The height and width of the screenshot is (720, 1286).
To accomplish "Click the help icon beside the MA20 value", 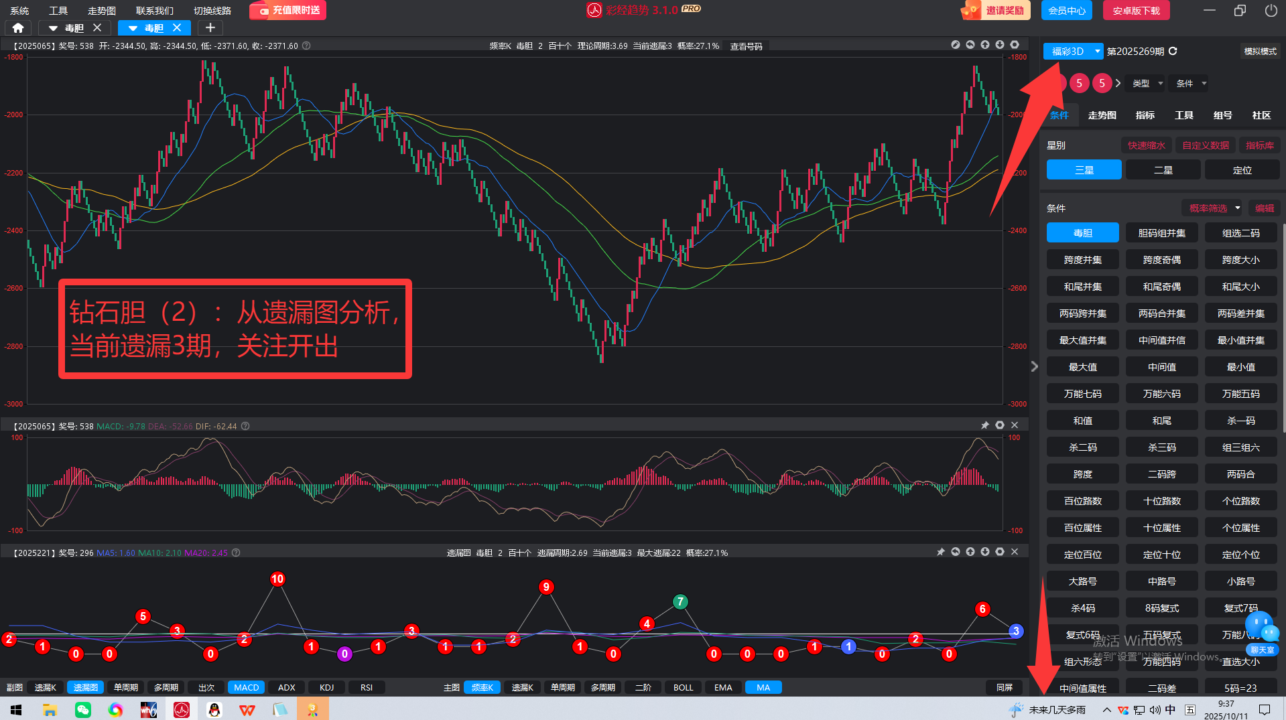I will (236, 553).
